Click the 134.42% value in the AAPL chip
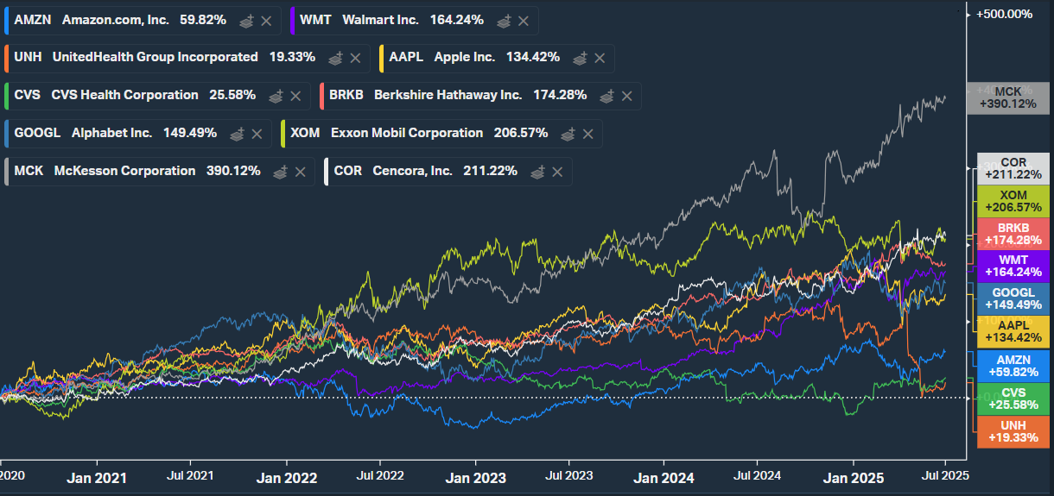 tap(533, 57)
